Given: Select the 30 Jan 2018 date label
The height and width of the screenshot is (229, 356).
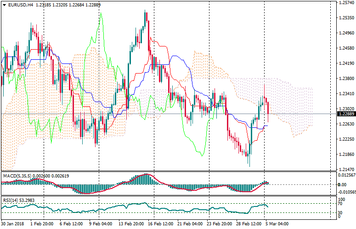Looking at the screenshot, I should click(x=12, y=224).
